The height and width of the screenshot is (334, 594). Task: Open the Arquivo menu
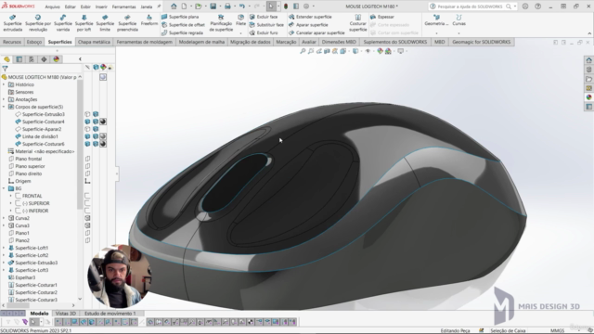[x=52, y=6]
